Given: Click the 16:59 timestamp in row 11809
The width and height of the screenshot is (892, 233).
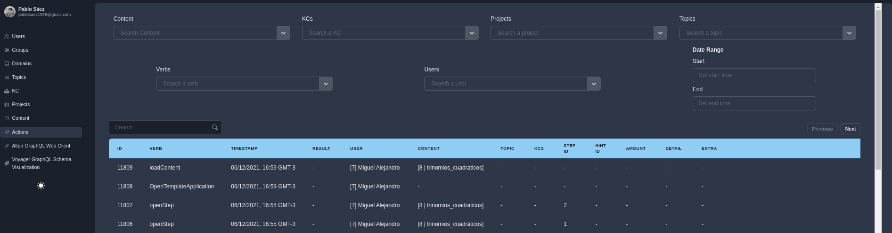Looking at the screenshot, I should click(x=263, y=168).
